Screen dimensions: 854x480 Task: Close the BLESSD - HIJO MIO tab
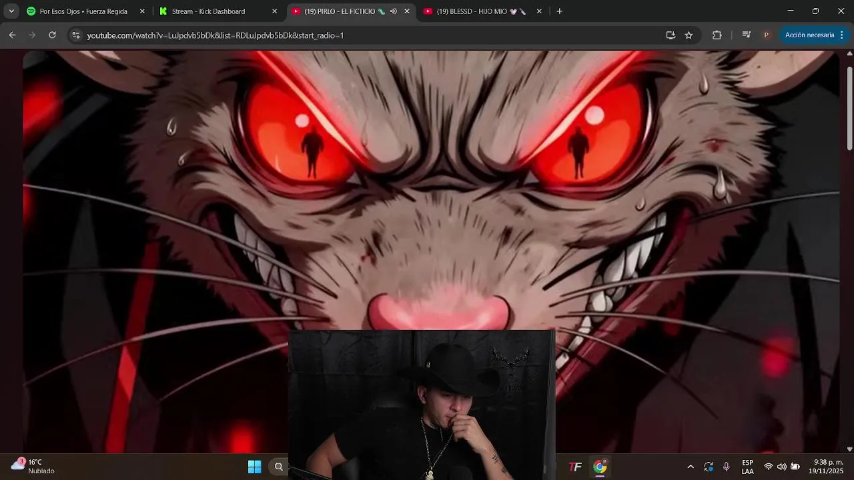(x=539, y=11)
